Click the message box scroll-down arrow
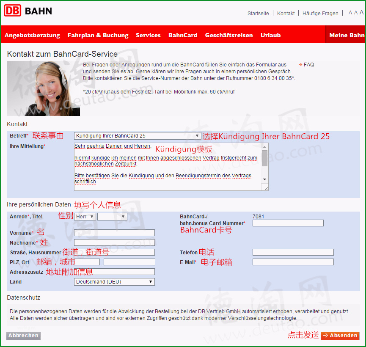This screenshot has width=366, height=347. coord(264,179)
